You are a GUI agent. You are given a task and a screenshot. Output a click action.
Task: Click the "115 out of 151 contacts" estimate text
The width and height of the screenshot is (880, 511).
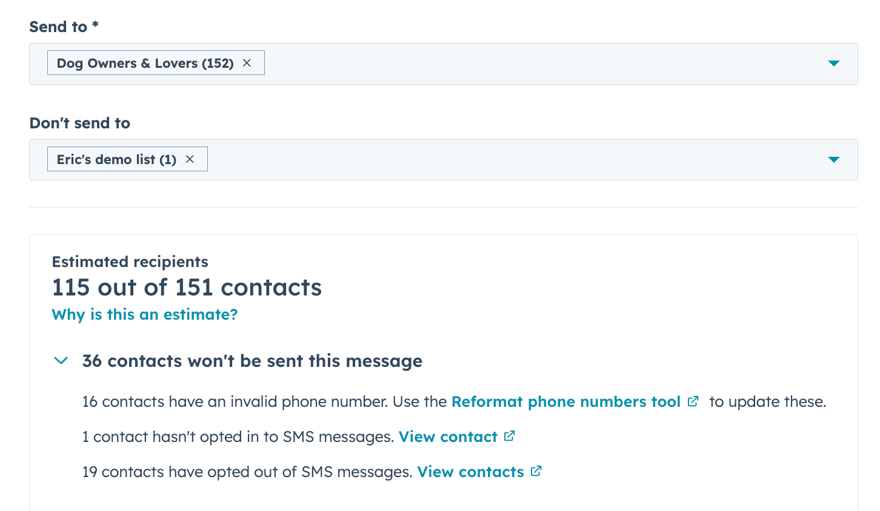(x=187, y=287)
